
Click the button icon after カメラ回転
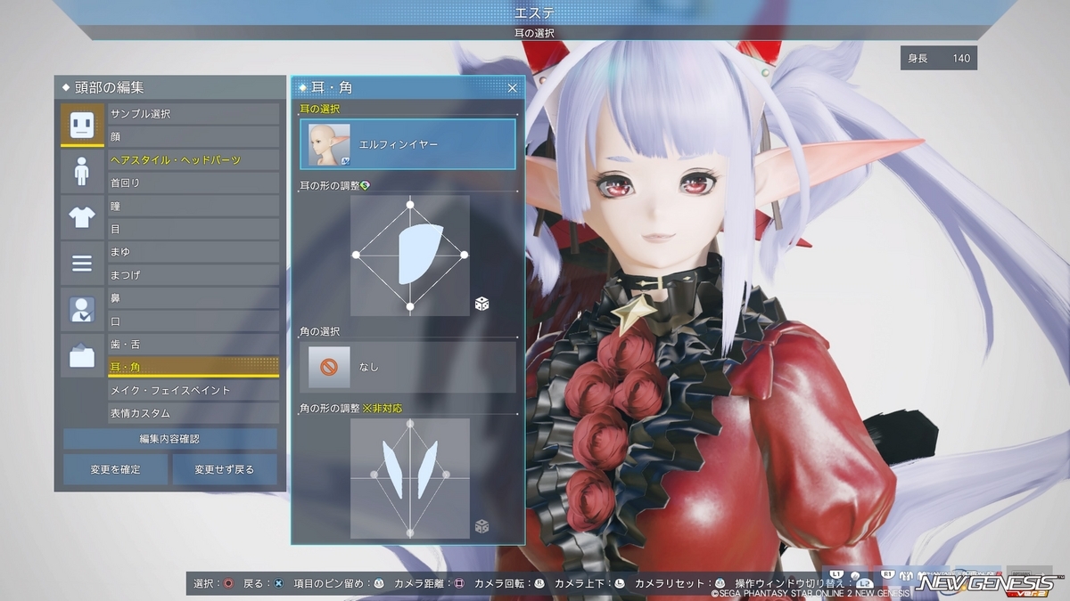pos(539,583)
